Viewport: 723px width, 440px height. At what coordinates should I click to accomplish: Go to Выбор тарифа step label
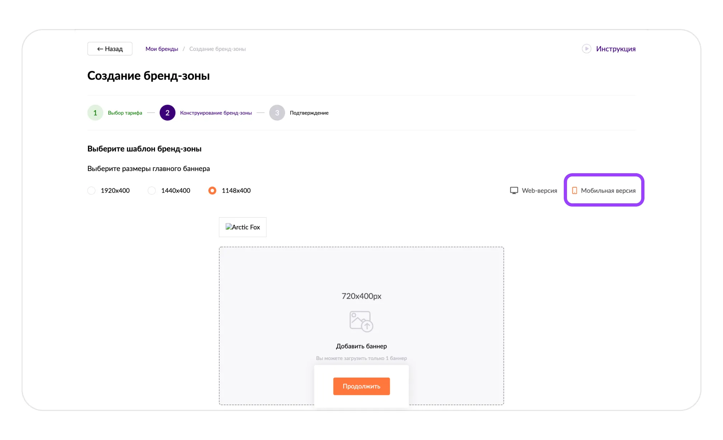coord(125,113)
